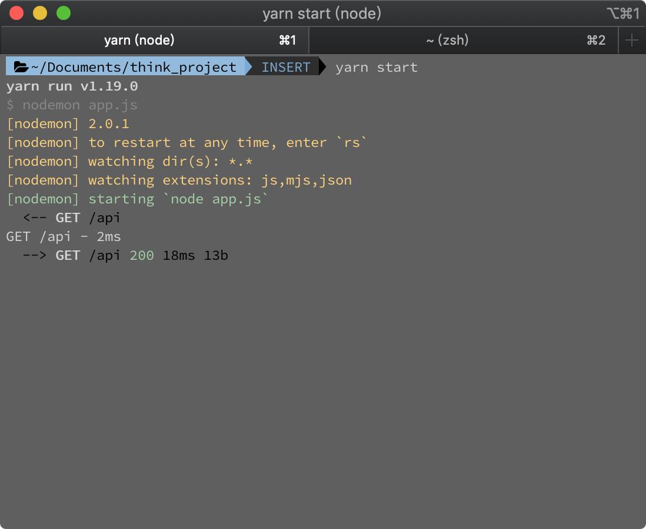The image size is (646, 529).
Task: Click the '[nodemon] 2.0.1' line
Action: coord(68,123)
